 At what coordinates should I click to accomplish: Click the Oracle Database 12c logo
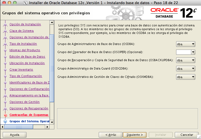tap(174, 13)
